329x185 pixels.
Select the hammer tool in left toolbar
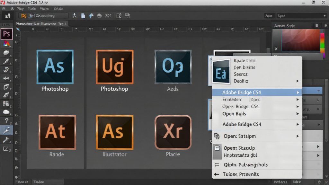(x=6, y=140)
